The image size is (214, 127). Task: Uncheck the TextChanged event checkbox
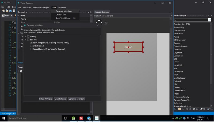click(x=32, y=43)
